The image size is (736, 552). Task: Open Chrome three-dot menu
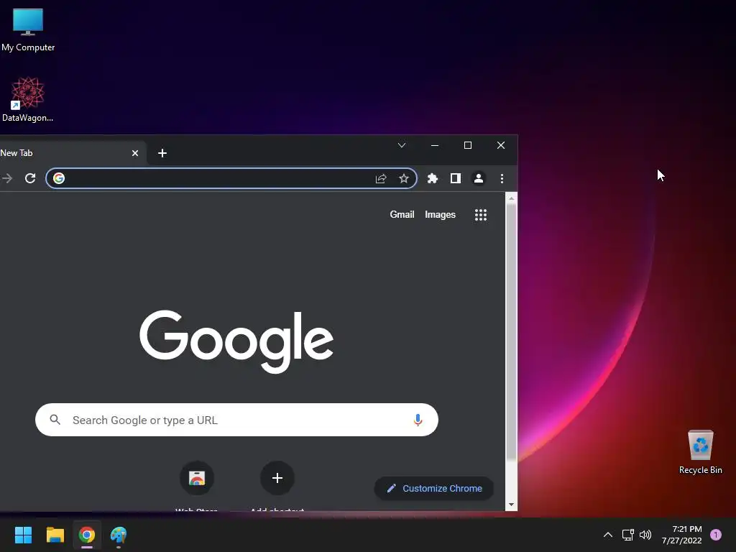tap(502, 178)
